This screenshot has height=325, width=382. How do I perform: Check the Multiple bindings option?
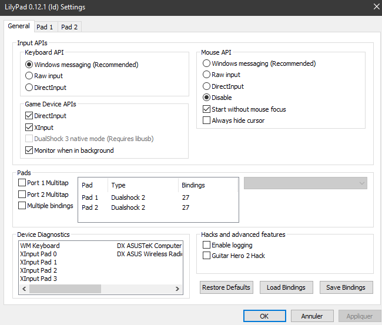click(22, 206)
